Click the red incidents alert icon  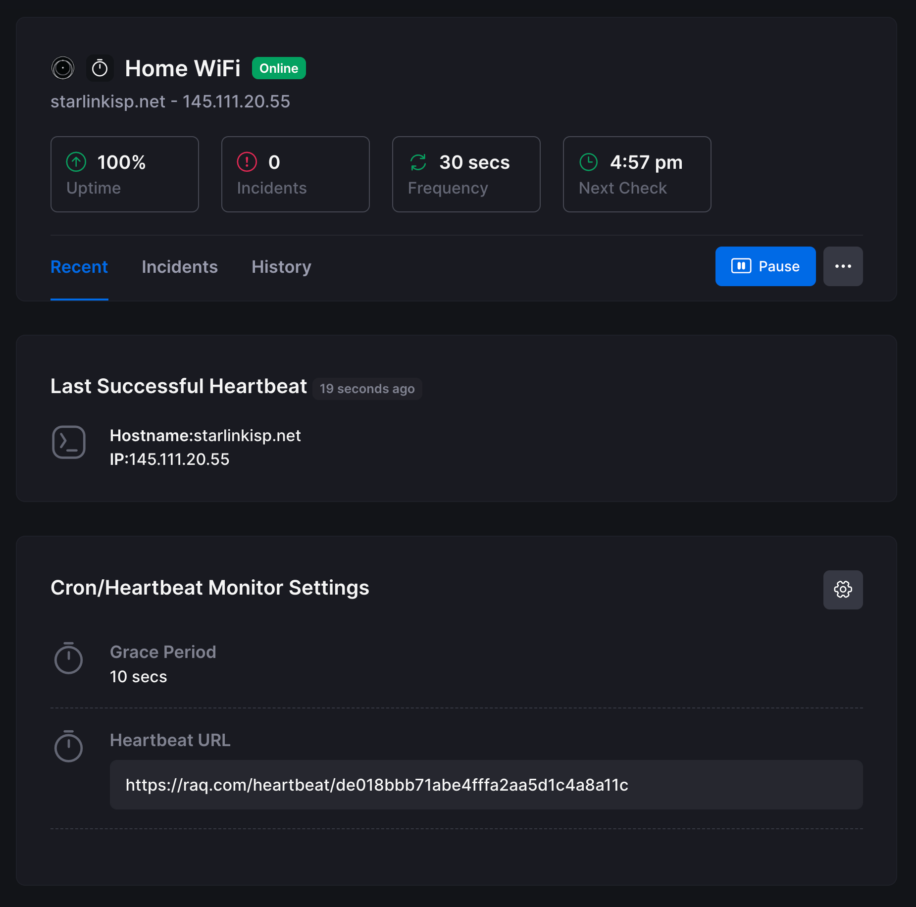tap(247, 162)
